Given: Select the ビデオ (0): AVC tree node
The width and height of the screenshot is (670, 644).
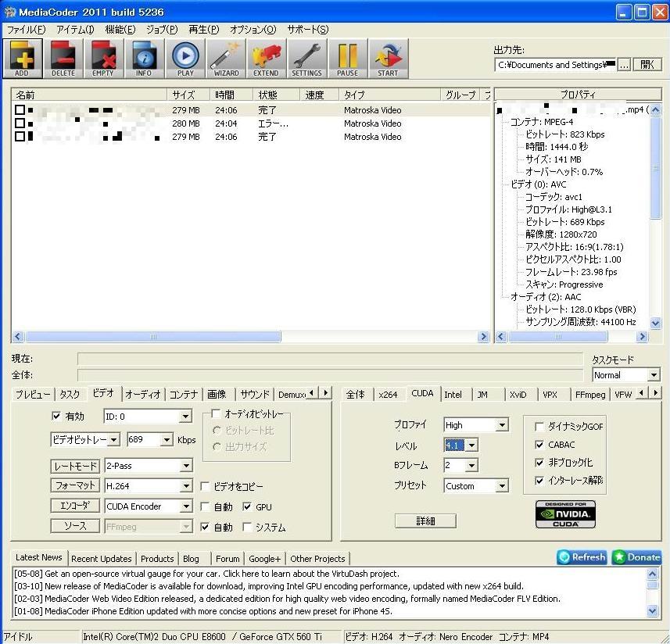Looking at the screenshot, I should [539, 184].
